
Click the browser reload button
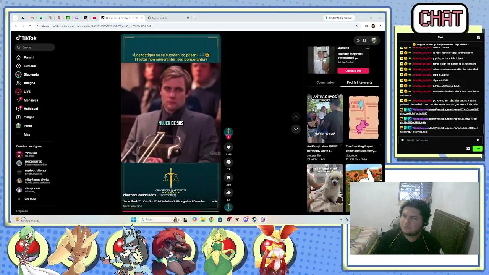[30, 26]
